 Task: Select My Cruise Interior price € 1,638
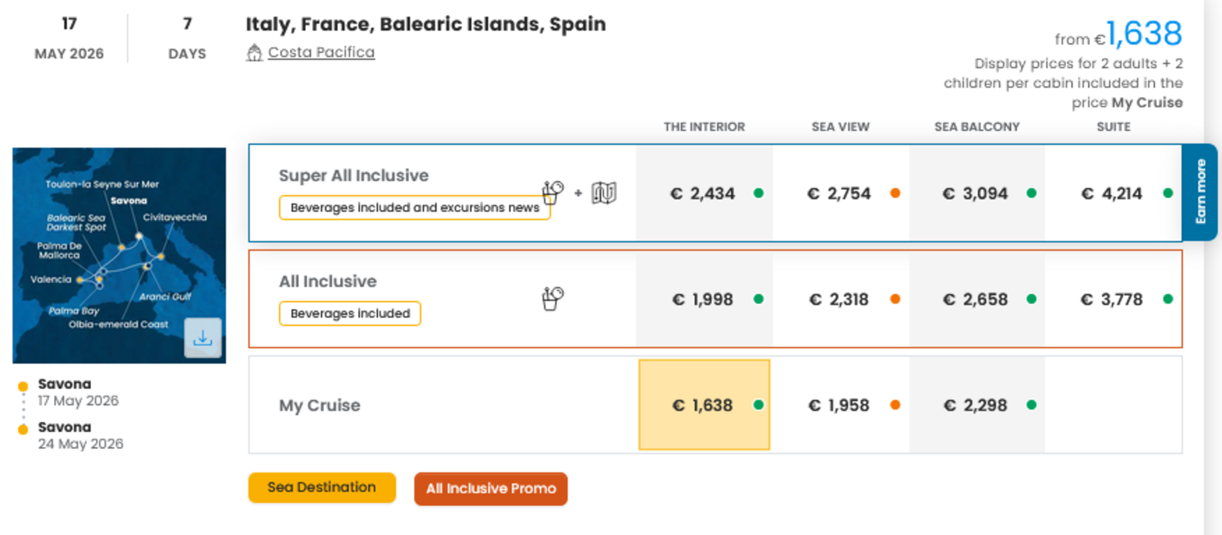pyautogui.click(x=702, y=405)
